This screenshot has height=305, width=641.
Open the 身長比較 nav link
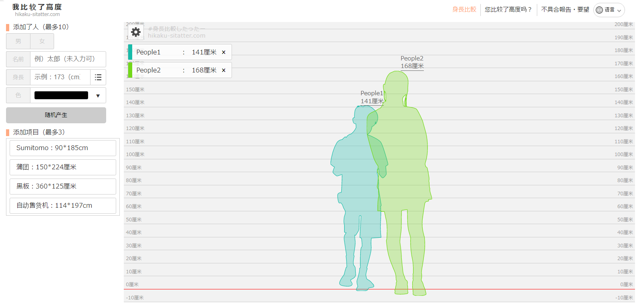(x=464, y=10)
